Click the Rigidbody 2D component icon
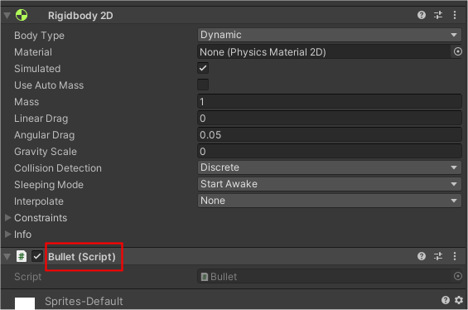The width and height of the screenshot is (468, 310). point(22,15)
